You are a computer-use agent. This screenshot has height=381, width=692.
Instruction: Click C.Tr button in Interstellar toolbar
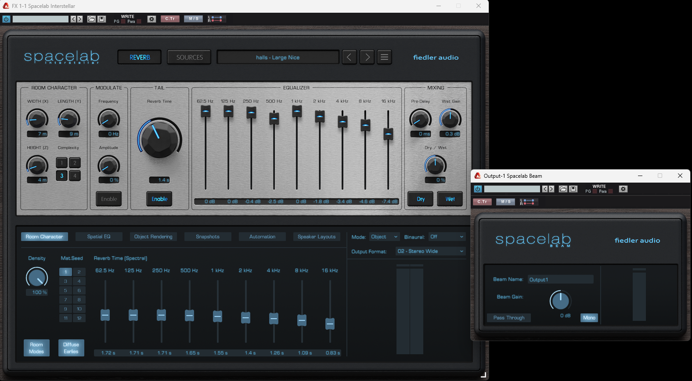[170, 19]
